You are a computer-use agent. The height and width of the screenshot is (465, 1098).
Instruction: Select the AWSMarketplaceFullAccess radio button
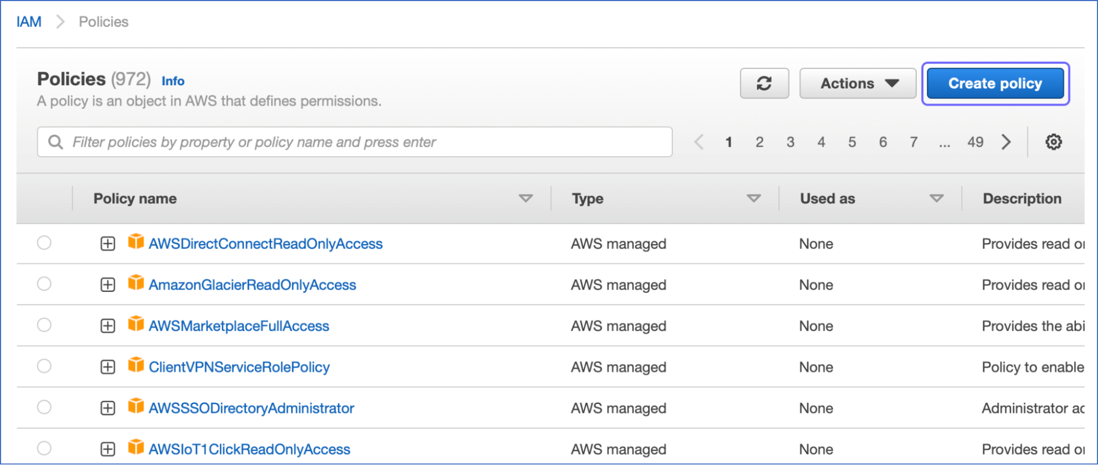(44, 325)
